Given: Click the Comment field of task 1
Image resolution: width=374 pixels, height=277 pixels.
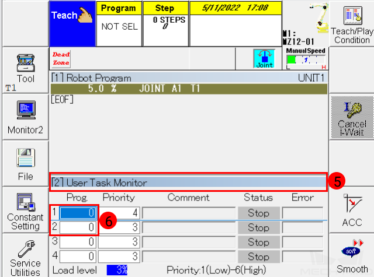Looking at the screenshot, I should [x=189, y=213].
